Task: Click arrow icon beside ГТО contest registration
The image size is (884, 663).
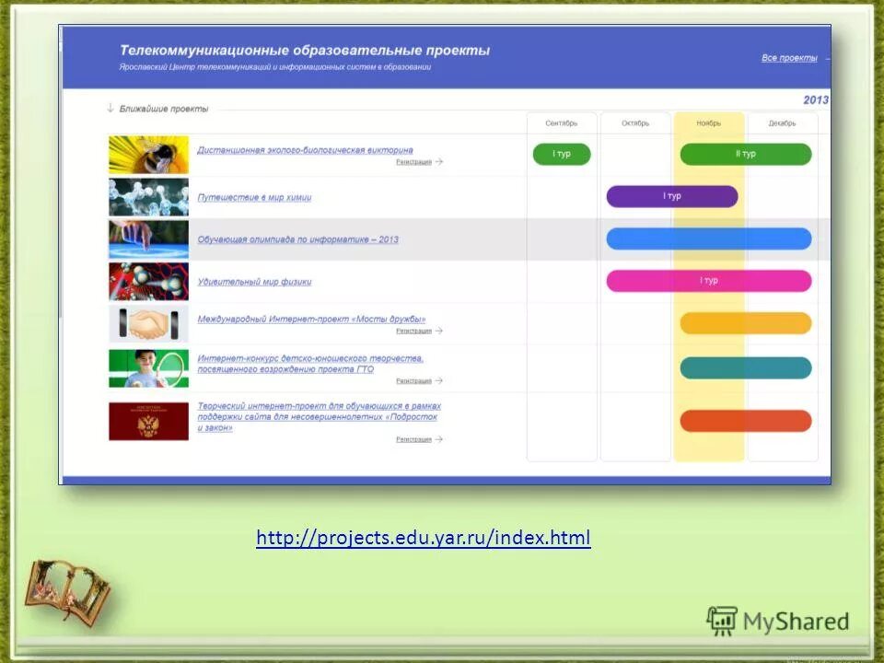Action: (x=439, y=381)
